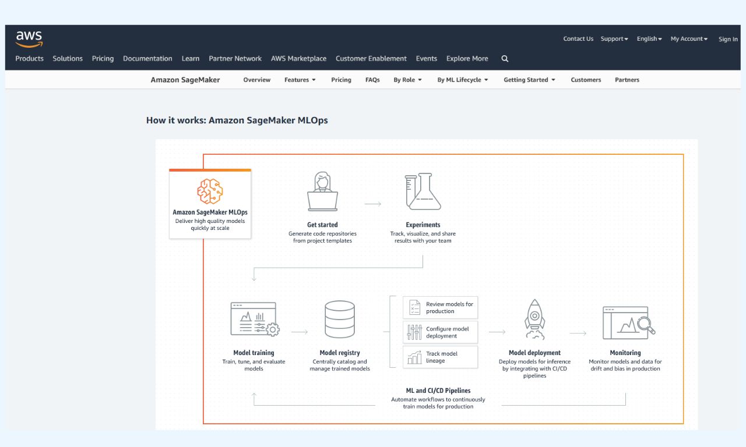Click the 'Model registry' label
Viewport: 746px width, 447px height.
coord(340,353)
